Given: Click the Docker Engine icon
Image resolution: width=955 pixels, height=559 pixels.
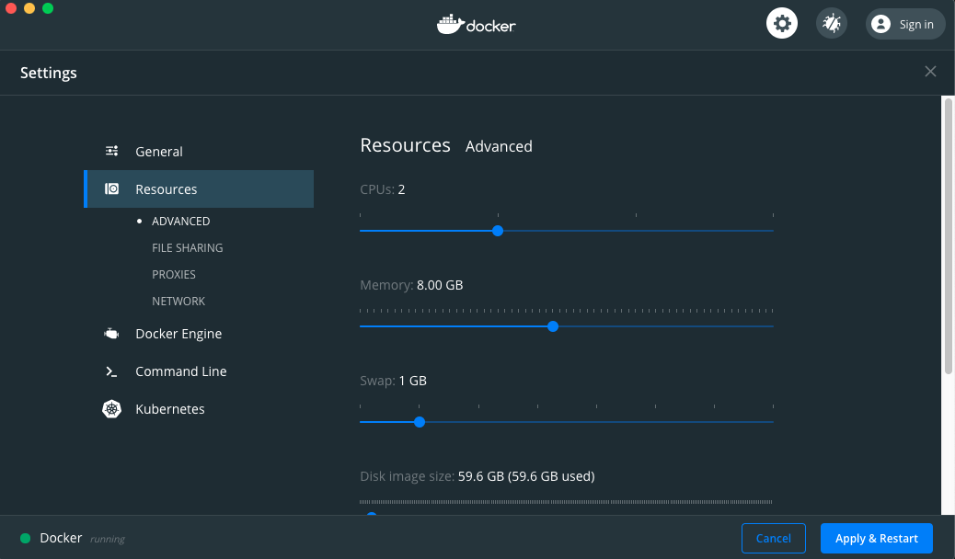Looking at the screenshot, I should [x=111, y=334].
